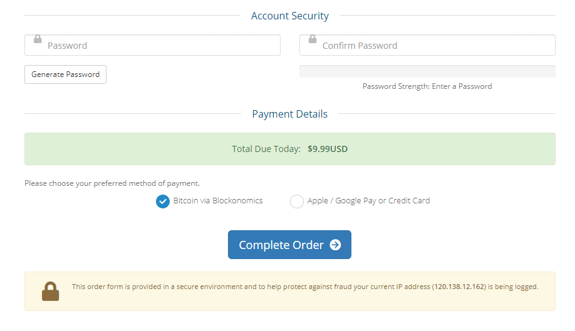
Task: Click the Password Strength status text
Action: coord(427,86)
